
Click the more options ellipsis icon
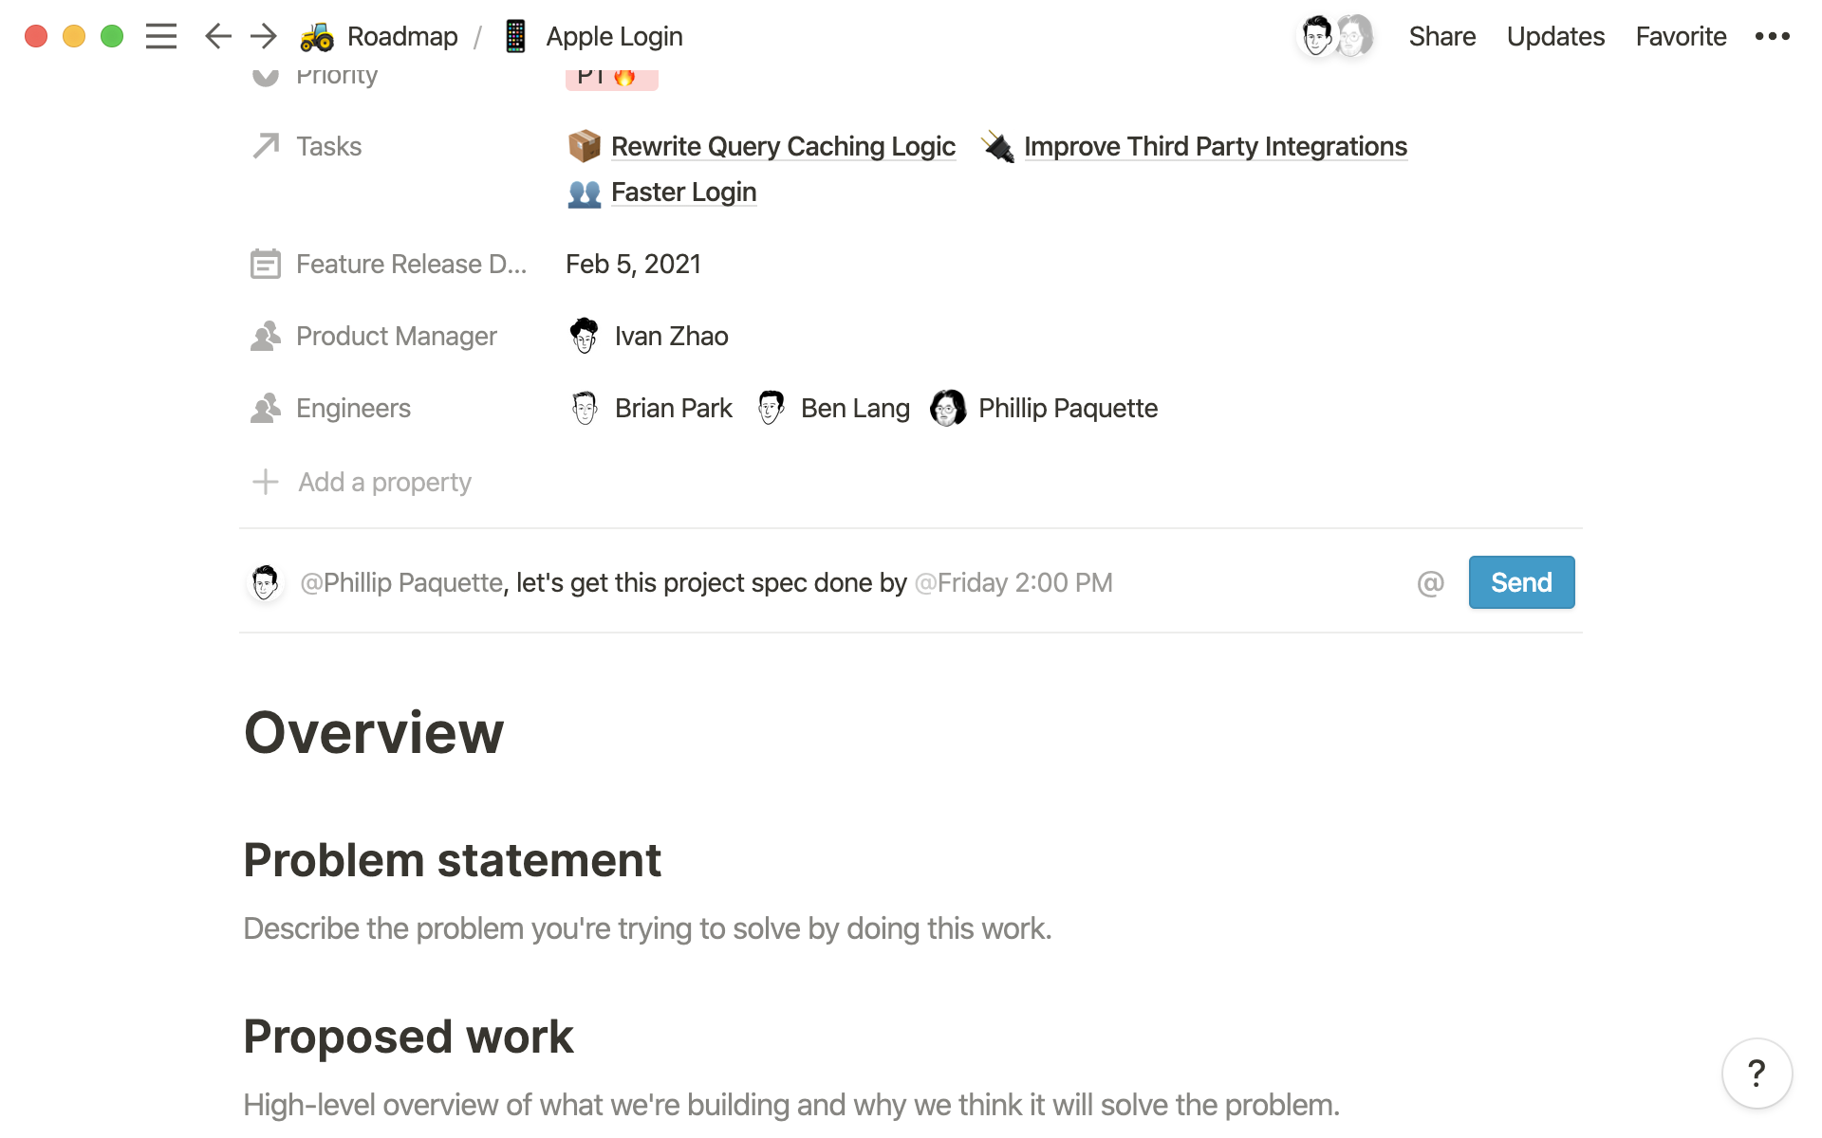1776,37
